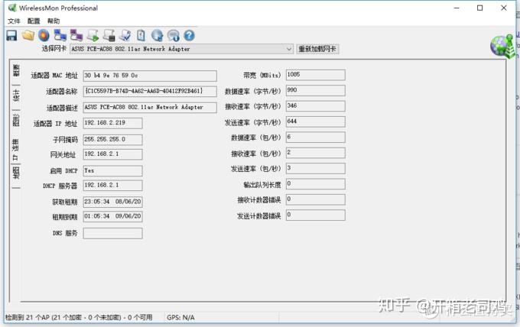Click the clipboard report icon
The height and width of the screenshot is (327, 520).
click(141, 35)
